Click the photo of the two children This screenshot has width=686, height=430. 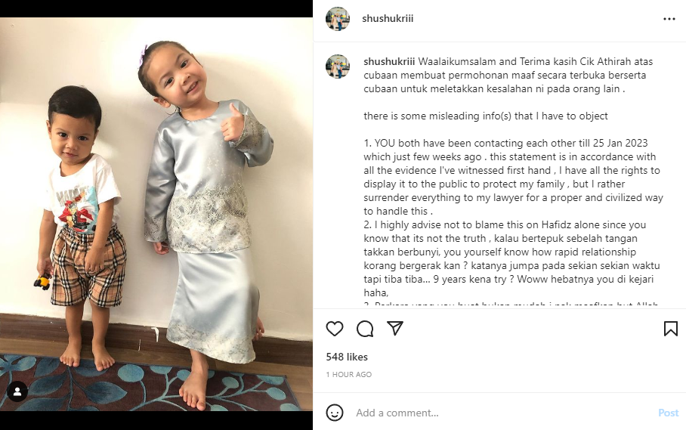156,215
